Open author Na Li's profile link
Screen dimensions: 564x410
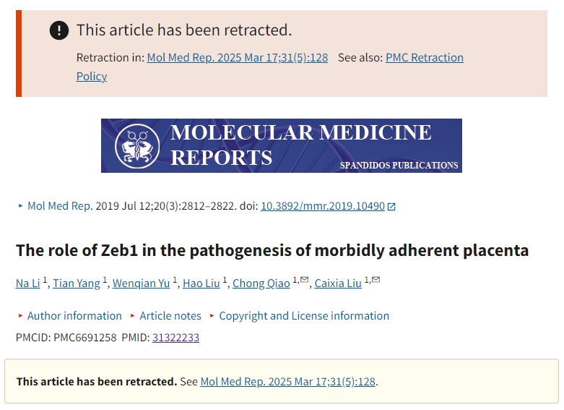click(x=27, y=283)
